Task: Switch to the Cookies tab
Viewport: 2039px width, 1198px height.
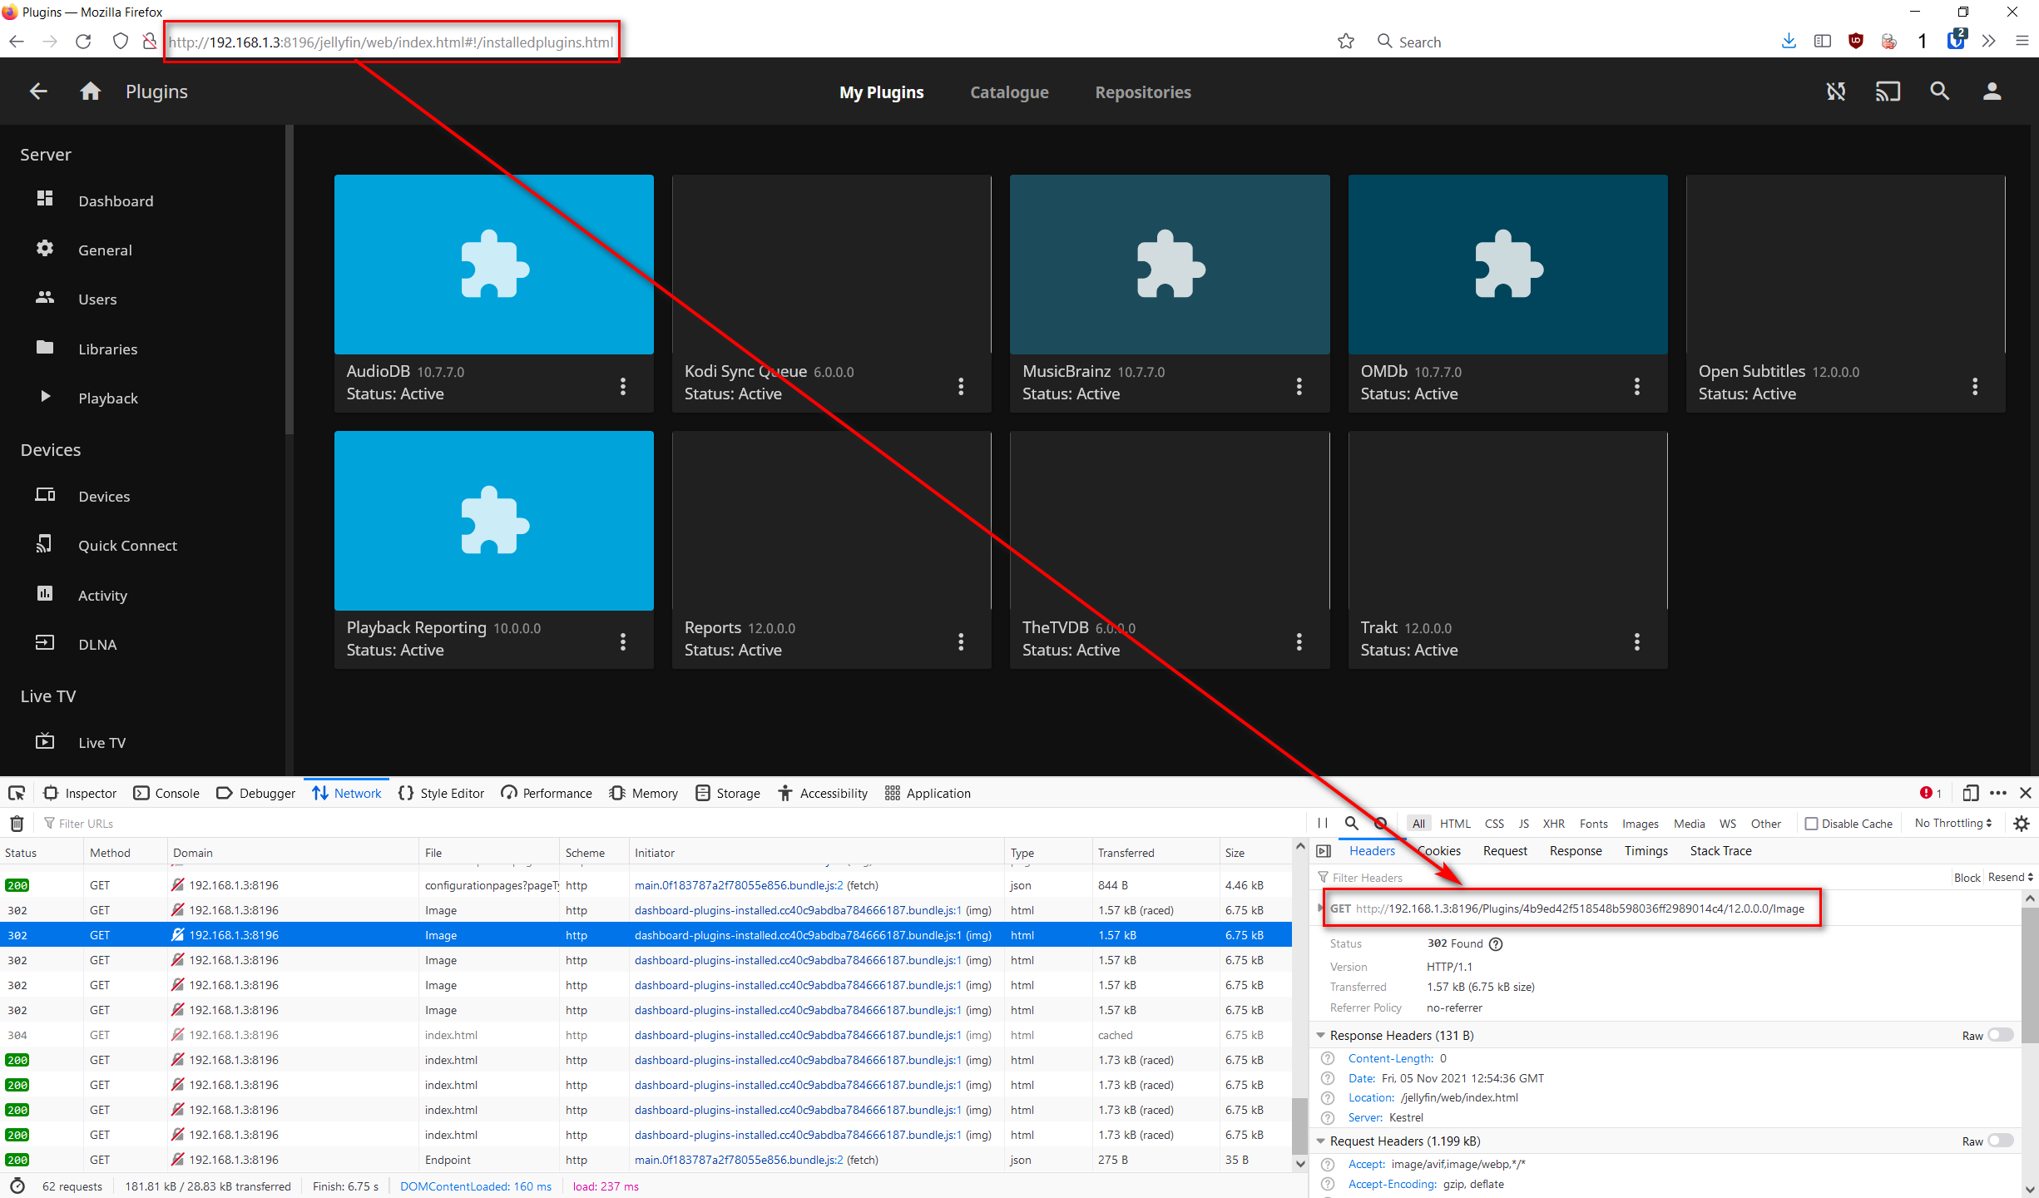Action: 1438,850
